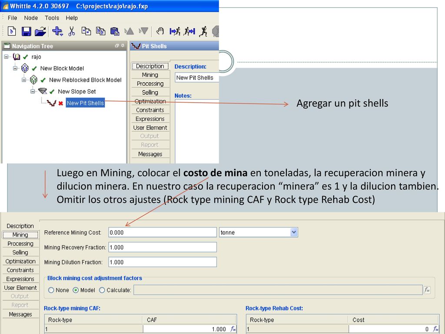This screenshot has width=445, height=334.
Task: Click the scissors Cut icon
Action: [72, 31]
